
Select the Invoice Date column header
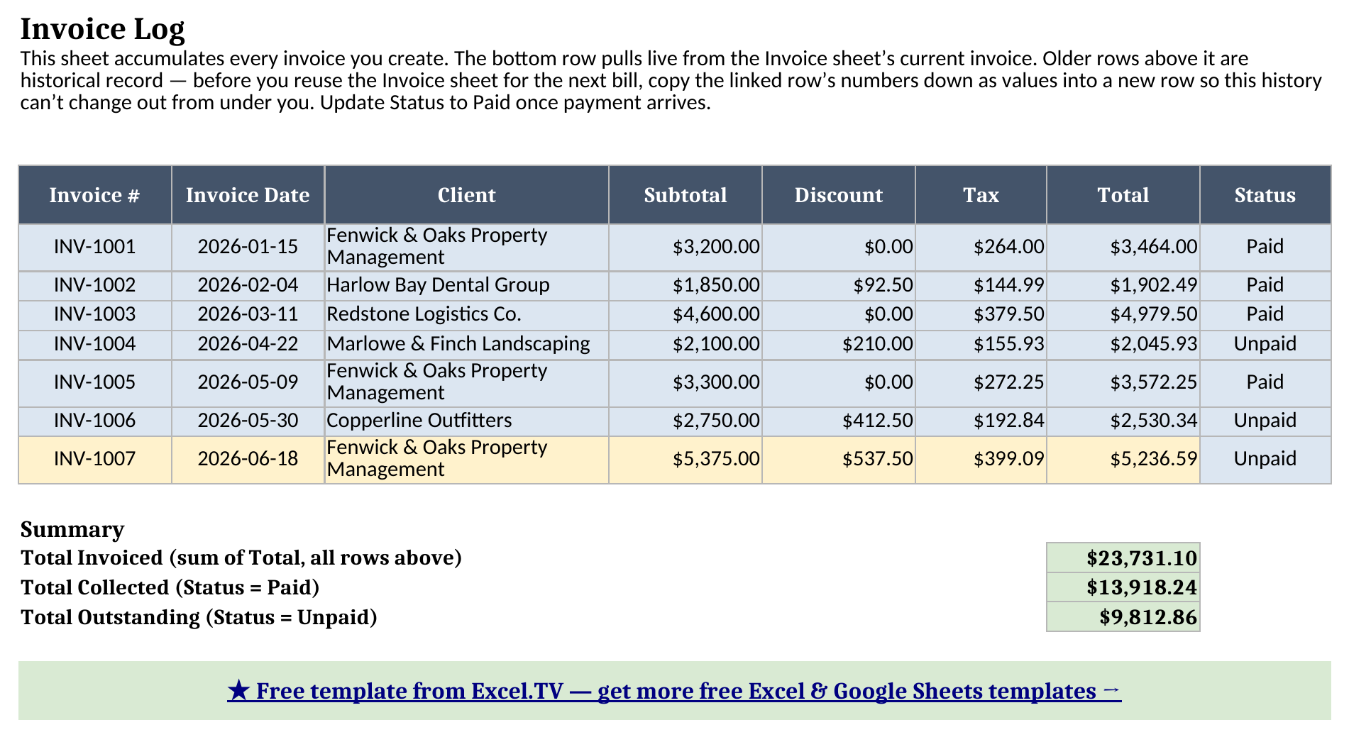pyautogui.click(x=248, y=195)
